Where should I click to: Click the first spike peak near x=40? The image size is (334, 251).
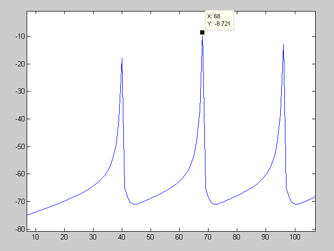(x=122, y=59)
